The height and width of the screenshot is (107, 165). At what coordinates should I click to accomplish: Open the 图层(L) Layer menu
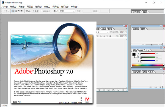pos(30,7)
